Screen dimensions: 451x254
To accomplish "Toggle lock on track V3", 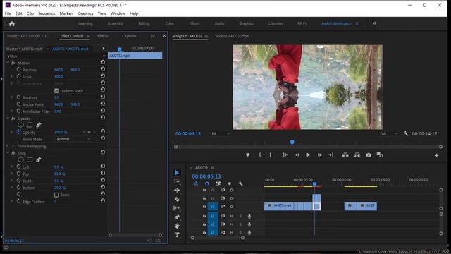I will point(204,190).
